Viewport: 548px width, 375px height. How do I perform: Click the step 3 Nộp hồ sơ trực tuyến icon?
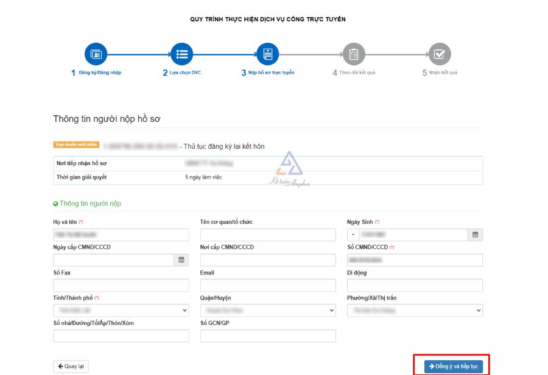coord(267,54)
